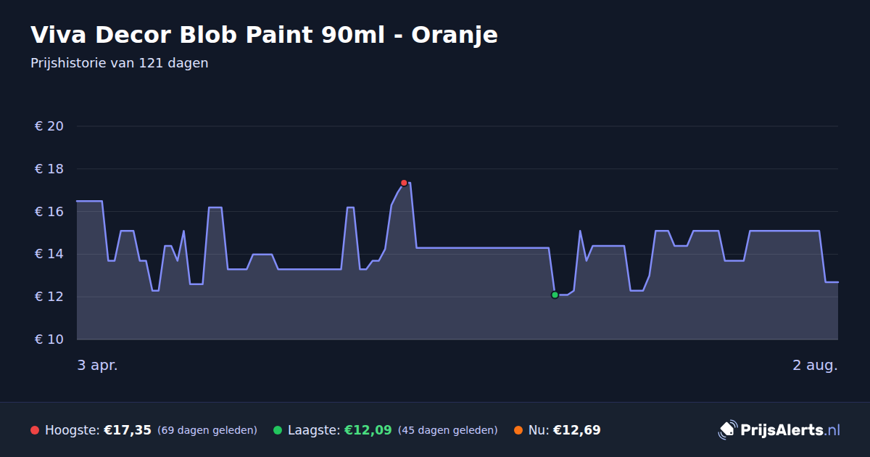Click the Prijshistorie van 121 dagen subtitle
The image size is (870, 457).
[120, 63]
